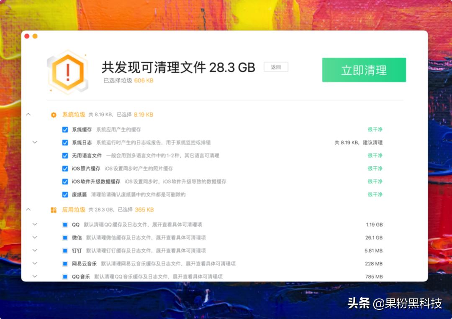Collapse the 系统垃圾 section

(28, 114)
